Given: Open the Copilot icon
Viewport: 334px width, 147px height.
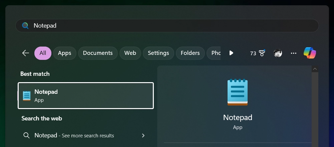Looking at the screenshot, I should [x=310, y=53].
